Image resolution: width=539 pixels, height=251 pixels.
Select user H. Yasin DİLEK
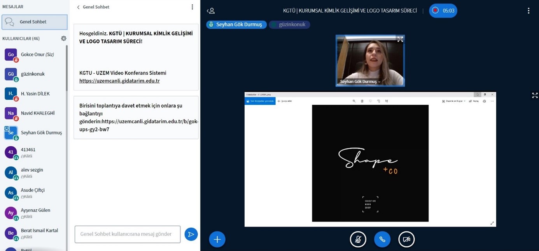coord(35,94)
